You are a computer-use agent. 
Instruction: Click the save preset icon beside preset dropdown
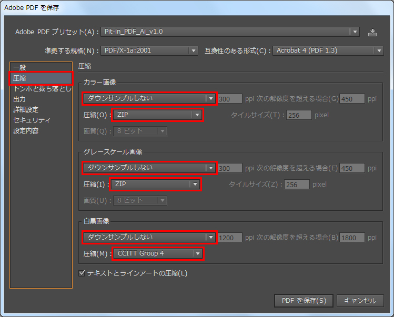(372, 32)
